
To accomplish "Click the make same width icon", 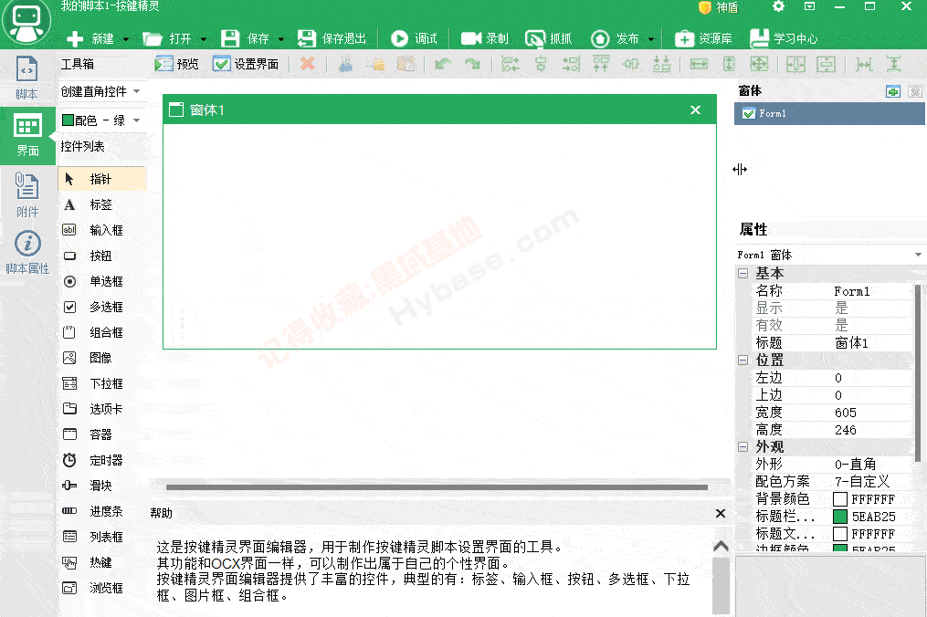I will [699, 64].
